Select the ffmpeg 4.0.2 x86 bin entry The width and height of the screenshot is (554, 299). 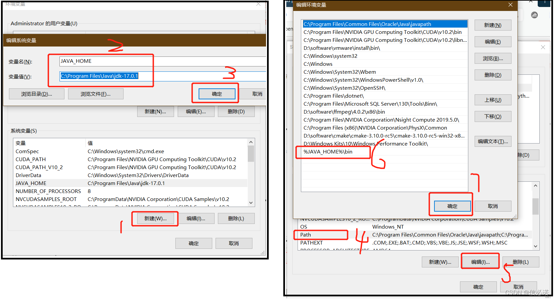[x=385, y=112]
